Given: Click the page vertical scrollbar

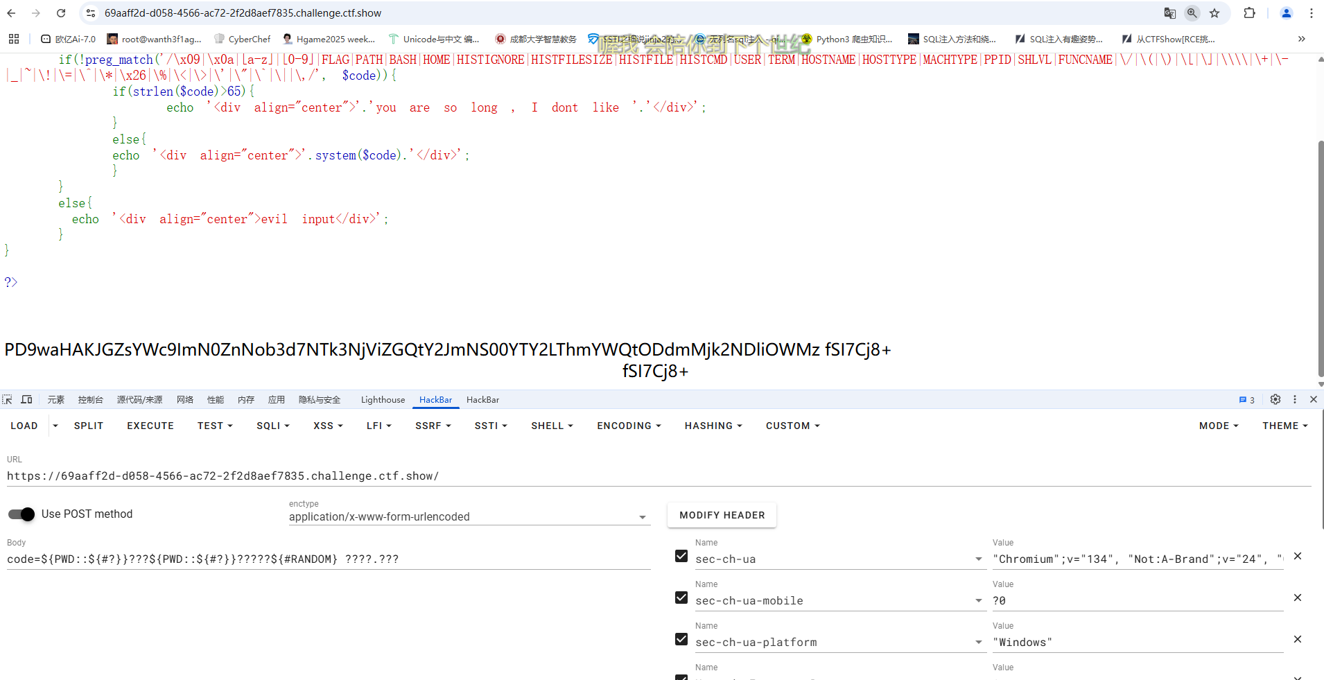Looking at the screenshot, I should [x=1320, y=256].
